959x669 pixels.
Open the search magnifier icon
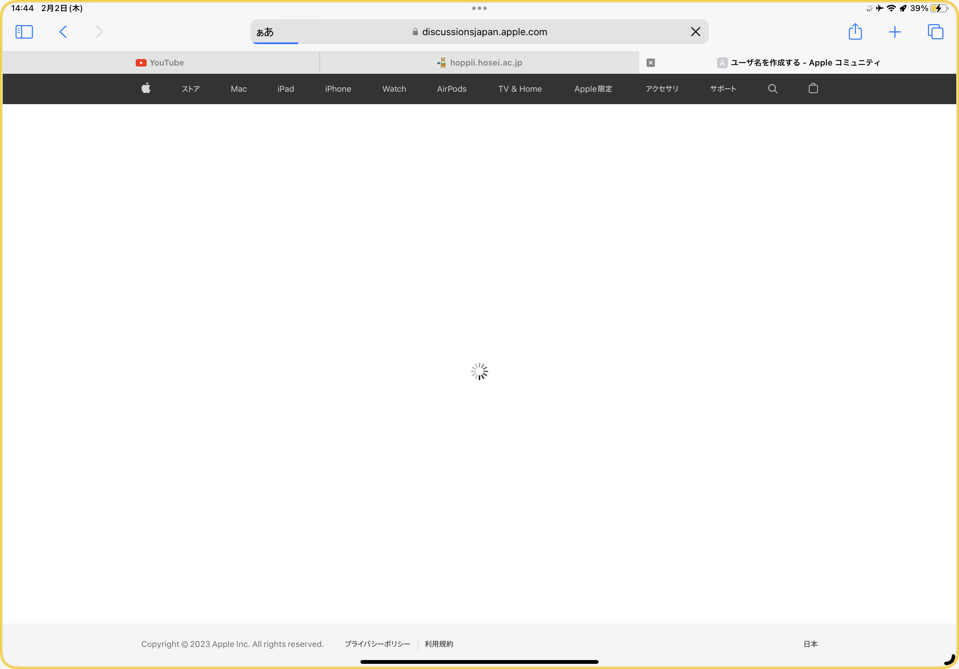[x=772, y=89]
